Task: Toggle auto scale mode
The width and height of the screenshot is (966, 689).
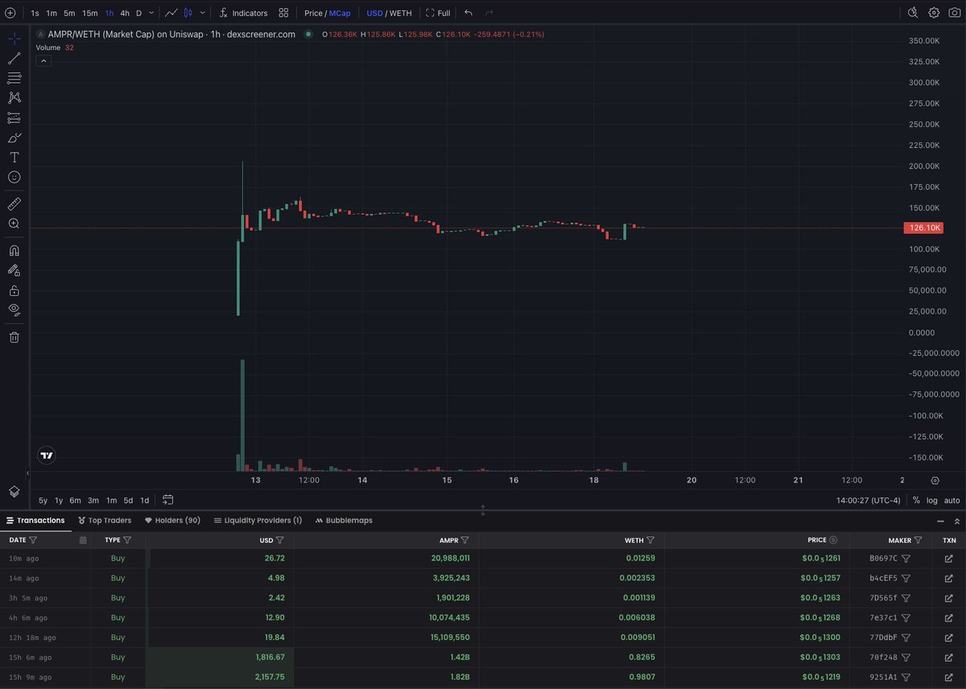Action: (952, 500)
